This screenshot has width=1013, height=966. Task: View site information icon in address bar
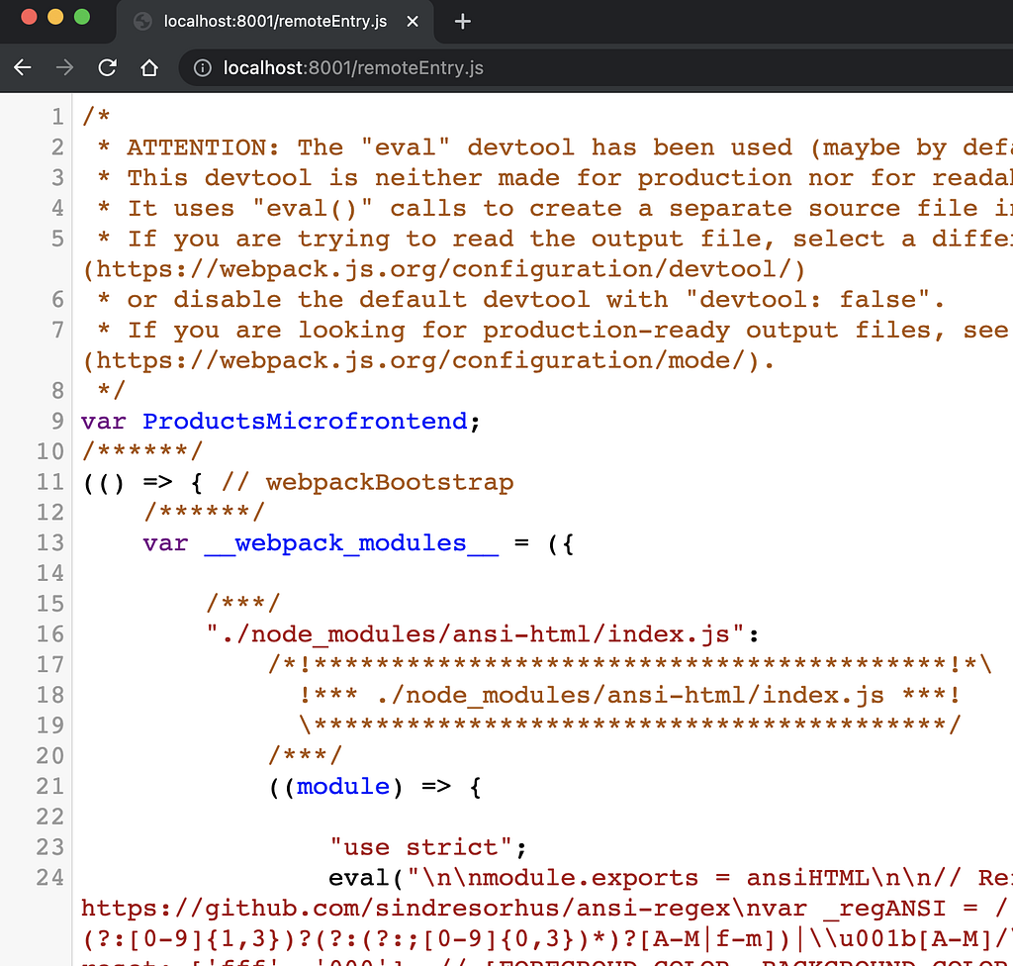(202, 68)
